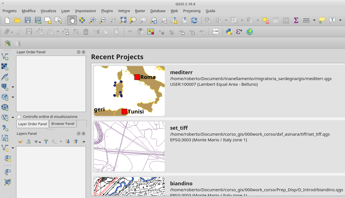Open the Progetto menu
Viewport: 345px width, 198px height.
[10, 11]
